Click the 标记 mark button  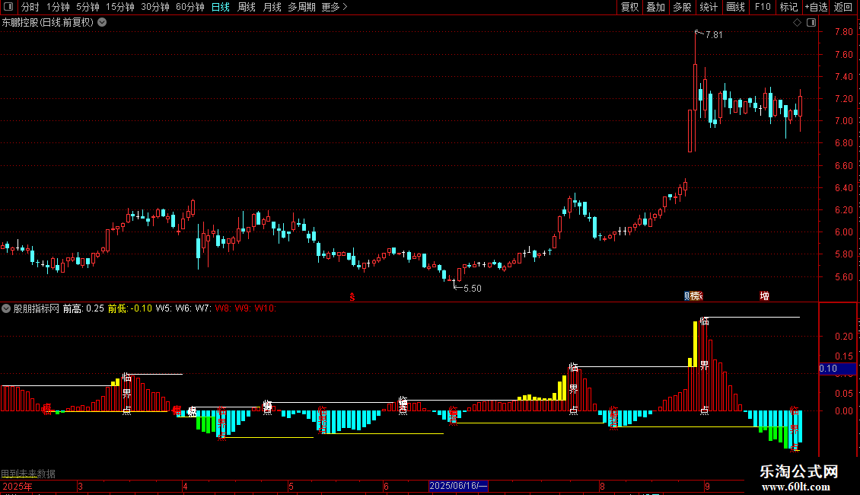(x=788, y=7)
